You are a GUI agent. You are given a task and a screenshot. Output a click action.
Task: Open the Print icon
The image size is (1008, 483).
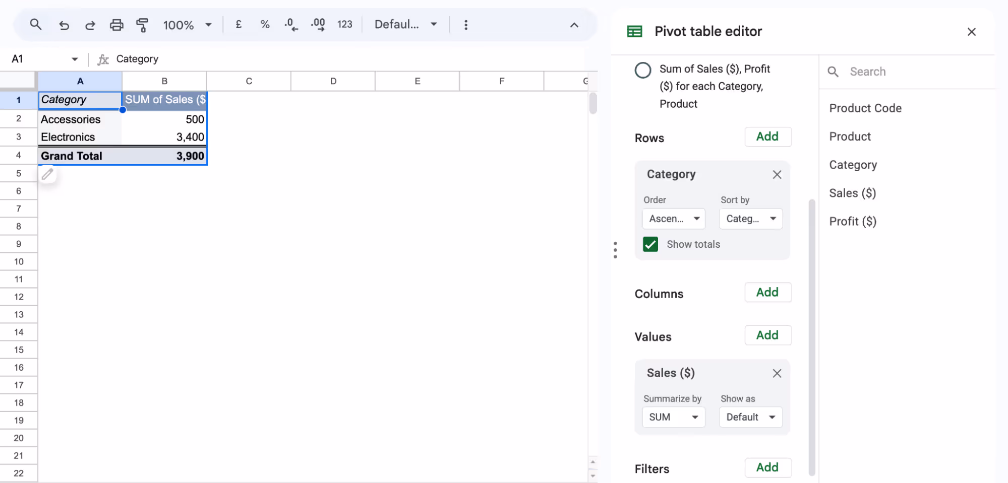pos(116,24)
